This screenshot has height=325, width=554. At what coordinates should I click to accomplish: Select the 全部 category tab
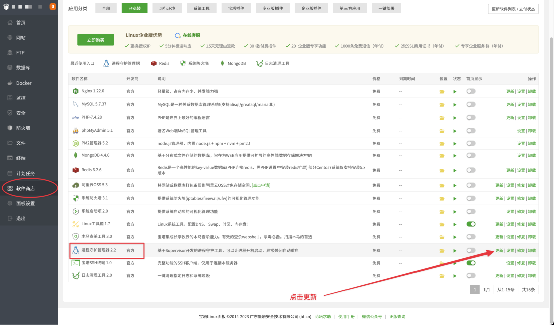pyautogui.click(x=106, y=9)
